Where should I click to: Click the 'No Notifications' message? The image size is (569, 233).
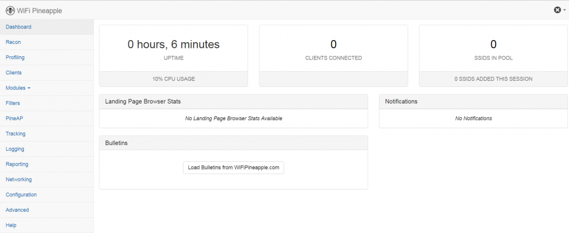[473, 118]
